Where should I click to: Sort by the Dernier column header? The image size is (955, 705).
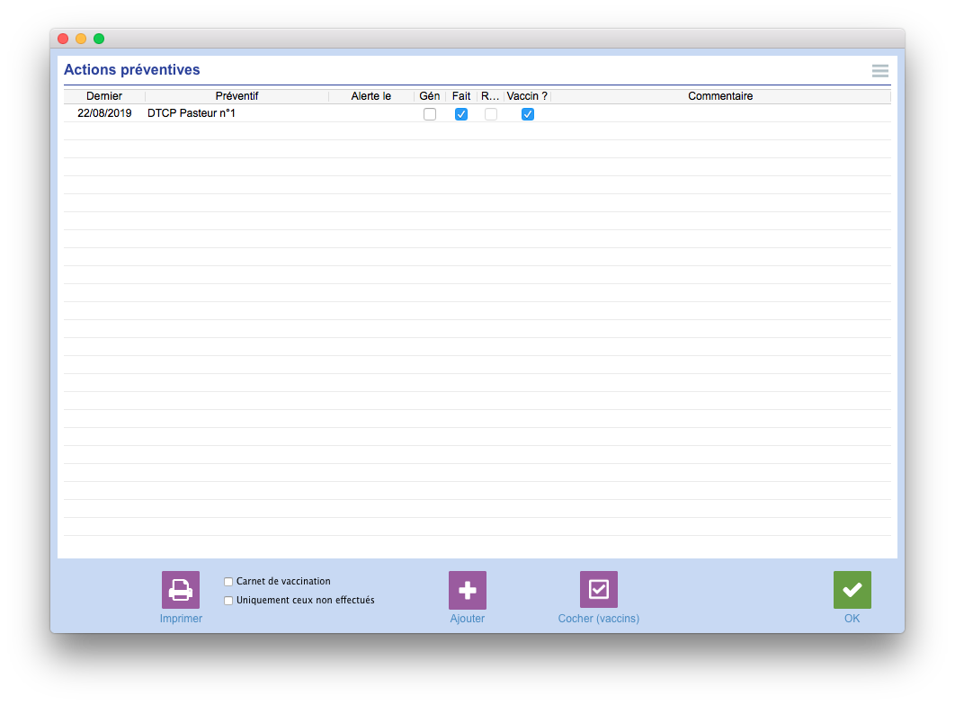(104, 96)
